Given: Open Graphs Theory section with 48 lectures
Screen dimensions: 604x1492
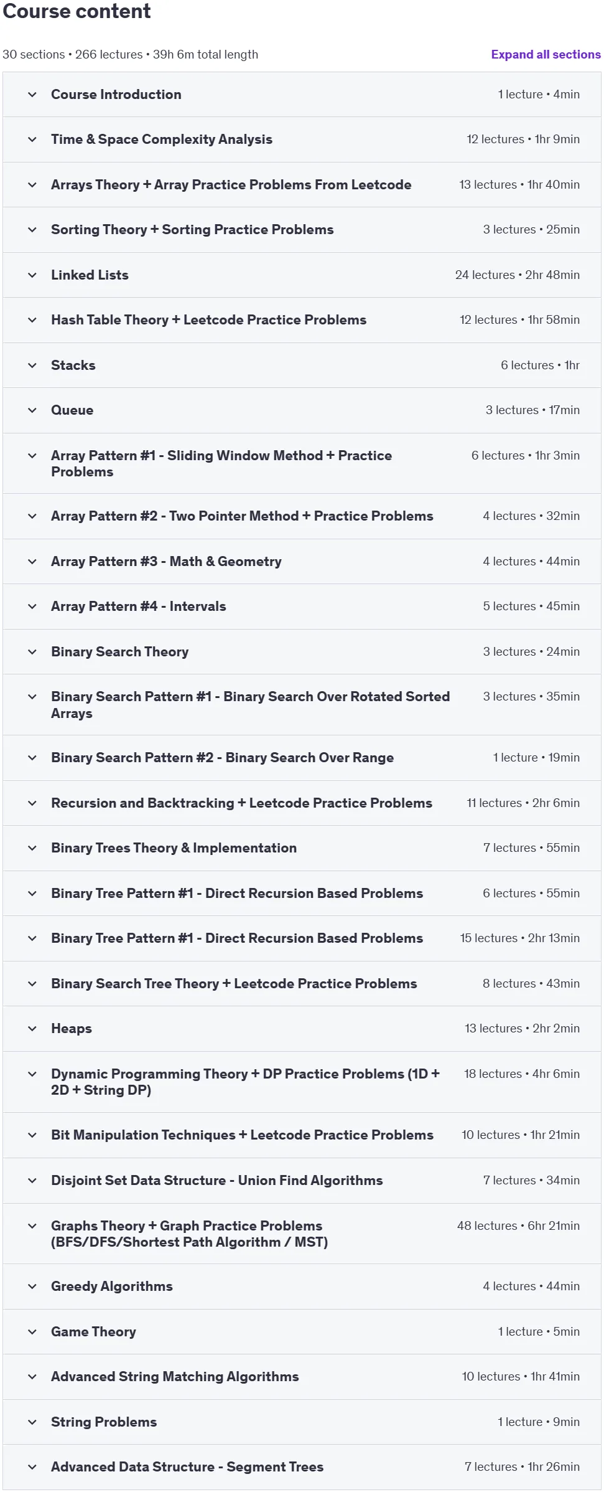Looking at the screenshot, I should click(189, 1234).
